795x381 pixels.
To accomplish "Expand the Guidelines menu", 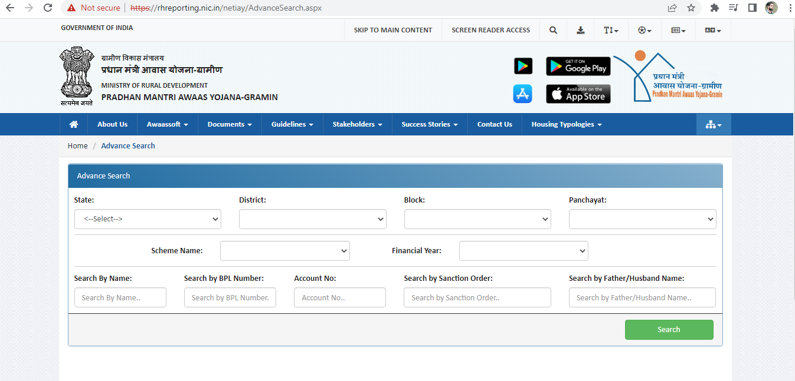I will tap(292, 124).
